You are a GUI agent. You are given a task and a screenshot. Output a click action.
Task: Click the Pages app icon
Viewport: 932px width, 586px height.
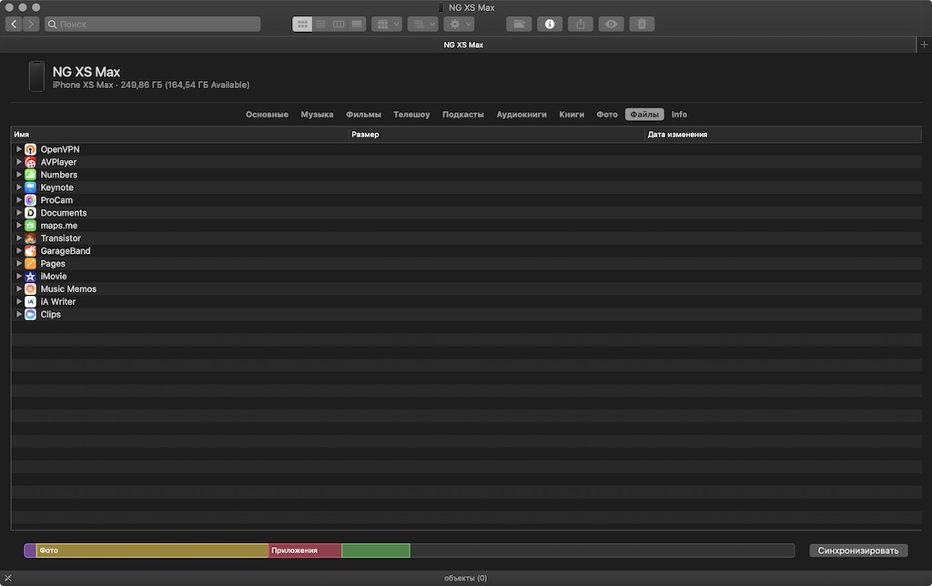pos(30,263)
